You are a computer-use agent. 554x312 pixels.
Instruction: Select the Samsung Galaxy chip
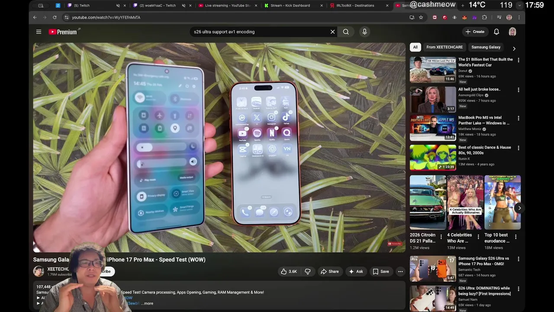point(486,47)
